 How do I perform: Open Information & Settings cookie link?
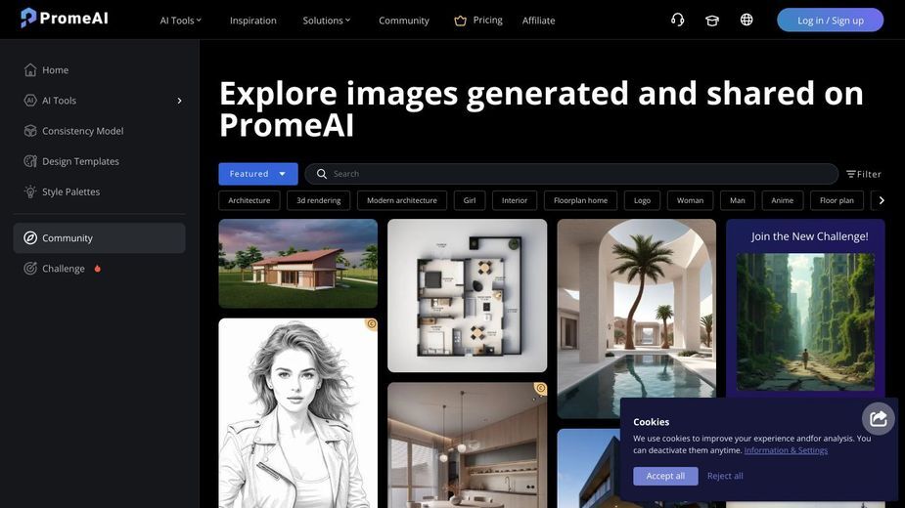786,450
